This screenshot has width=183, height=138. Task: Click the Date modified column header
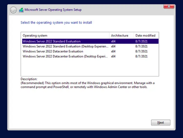click(x=146, y=35)
